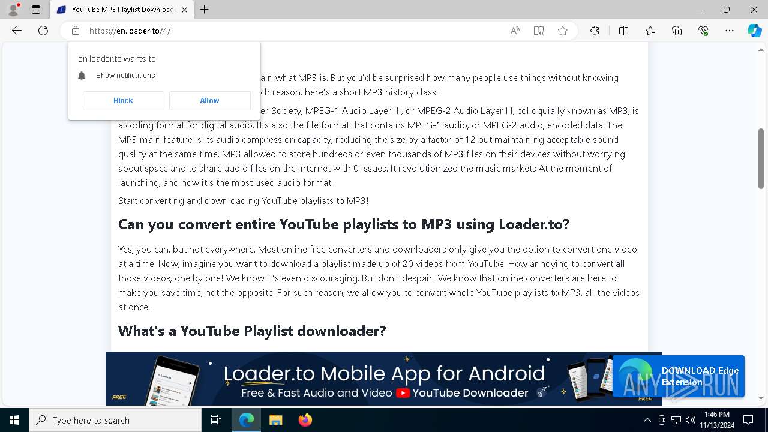Add page to favorites star

(563, 31)
